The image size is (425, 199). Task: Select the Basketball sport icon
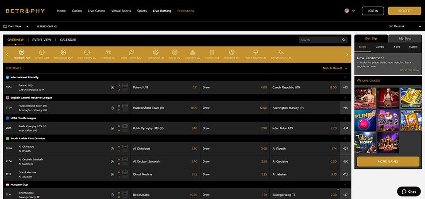[x=63, y=52]
